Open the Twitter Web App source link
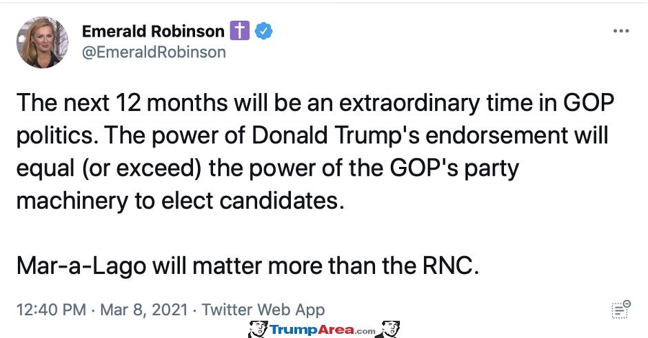Image resolution: width=648 pixels, height=338 pixels. pos(263,310)
